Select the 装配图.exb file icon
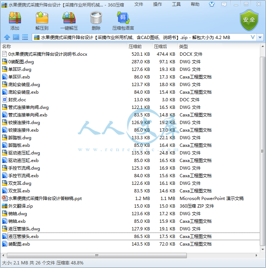 (5, 244)
